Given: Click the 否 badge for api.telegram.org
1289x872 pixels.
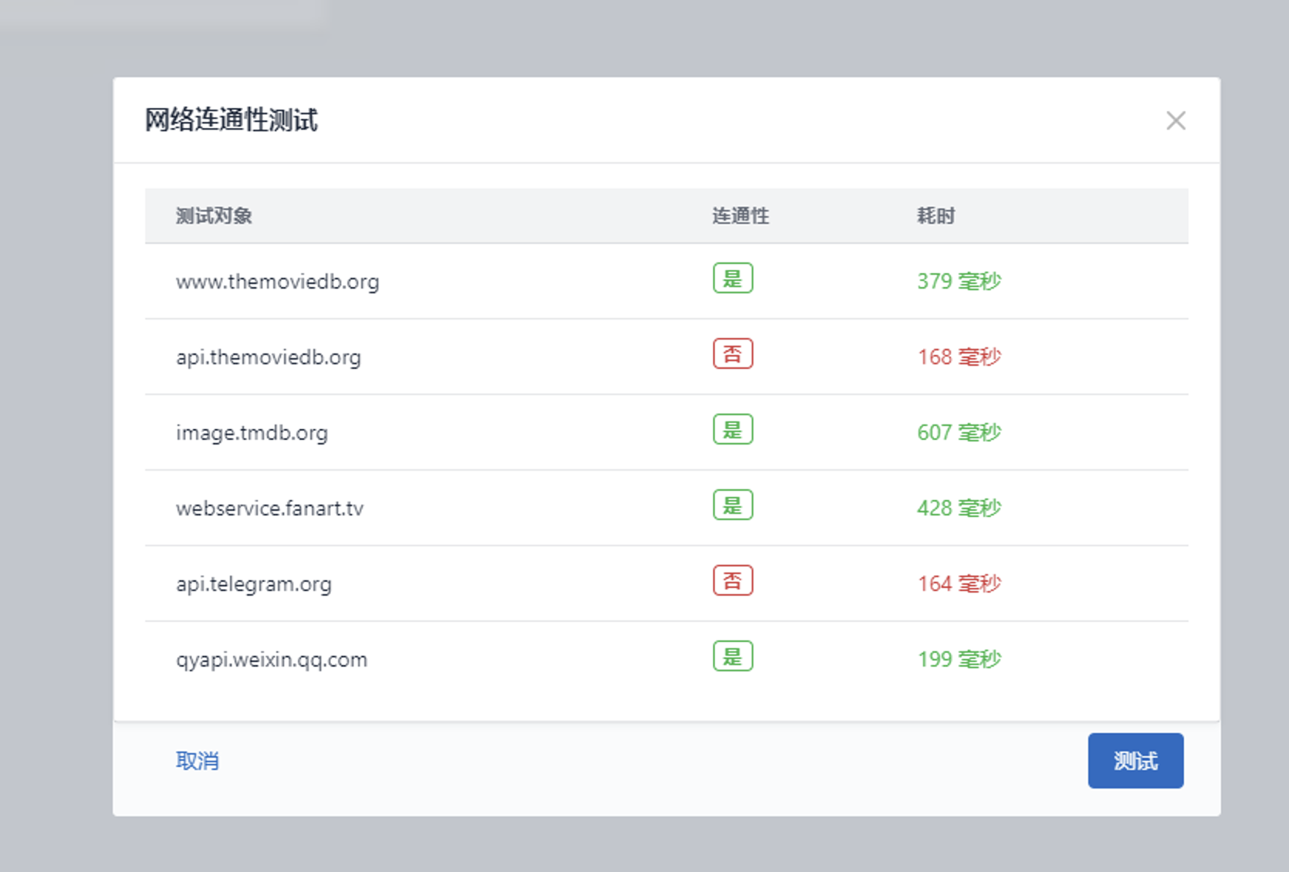Looking at the screenshot, I should pyautogui.click(x=732, y=580).
